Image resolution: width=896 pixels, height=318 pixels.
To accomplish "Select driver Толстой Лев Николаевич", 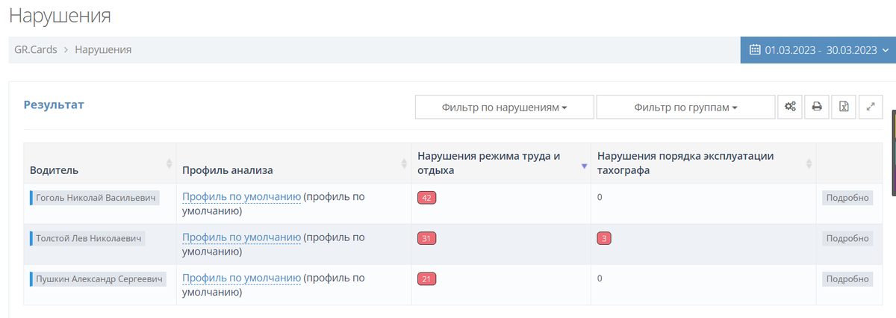I will click(87, 238).
